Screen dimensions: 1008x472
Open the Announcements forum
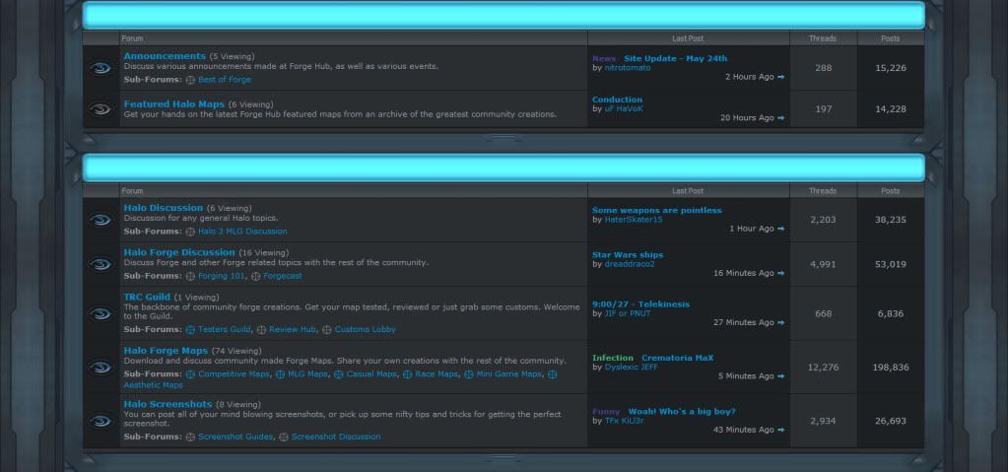point(165,56)
